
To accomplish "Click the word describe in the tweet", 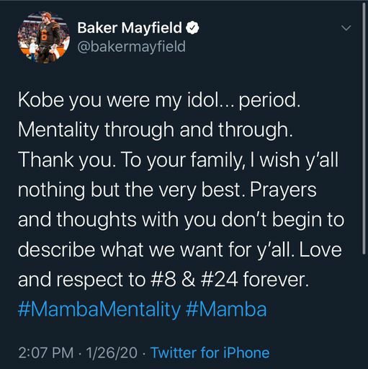I will coord(57,249).
